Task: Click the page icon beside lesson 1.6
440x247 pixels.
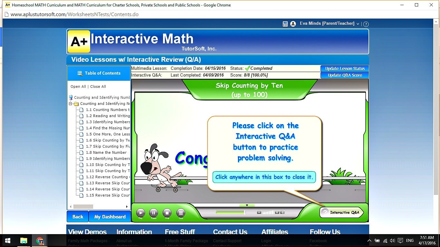Action: tap(81, 140)
